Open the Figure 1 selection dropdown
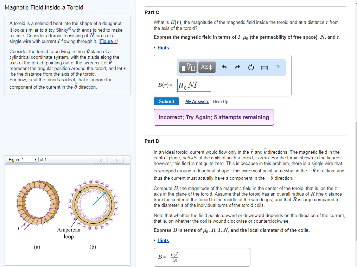357x267 pixels. click(x=22, y=159)
